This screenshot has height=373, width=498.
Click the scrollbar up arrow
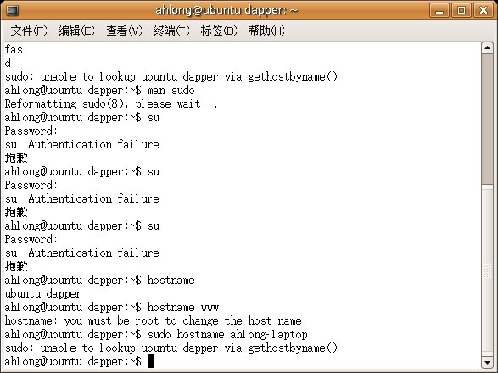click(x=487, y=48)
